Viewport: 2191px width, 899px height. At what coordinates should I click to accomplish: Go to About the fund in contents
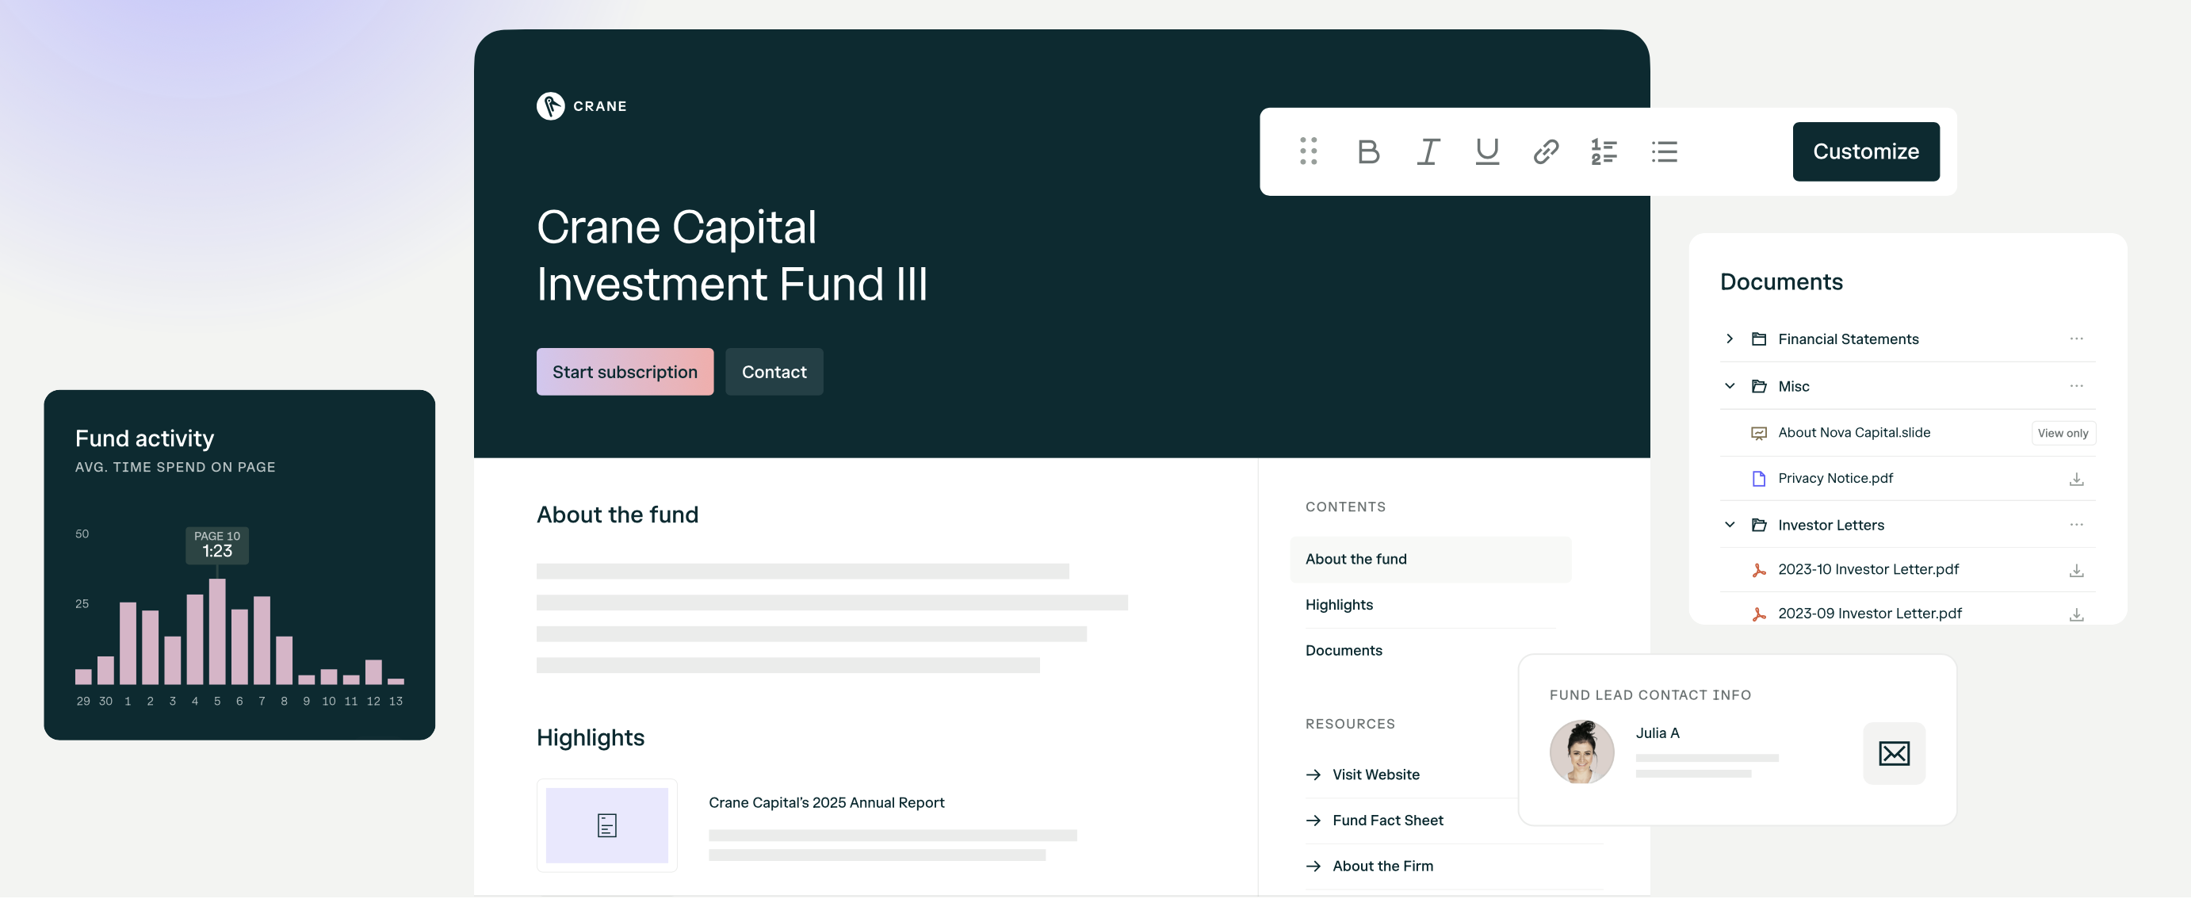pyautogui.click(x=1430, y=559)
